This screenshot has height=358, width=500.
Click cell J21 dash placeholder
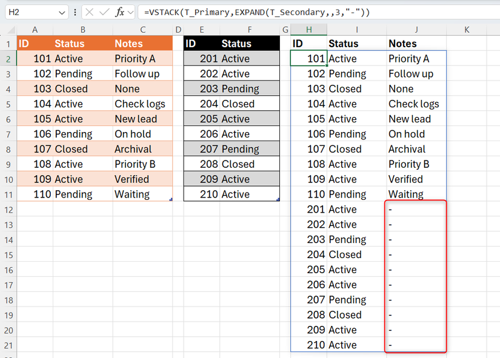tap(416, 345)
